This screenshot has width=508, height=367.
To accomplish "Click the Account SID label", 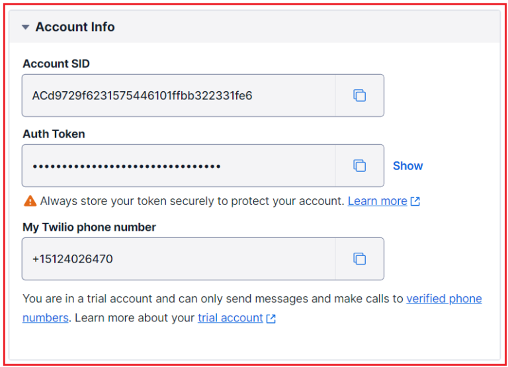I will pos(56,64).
